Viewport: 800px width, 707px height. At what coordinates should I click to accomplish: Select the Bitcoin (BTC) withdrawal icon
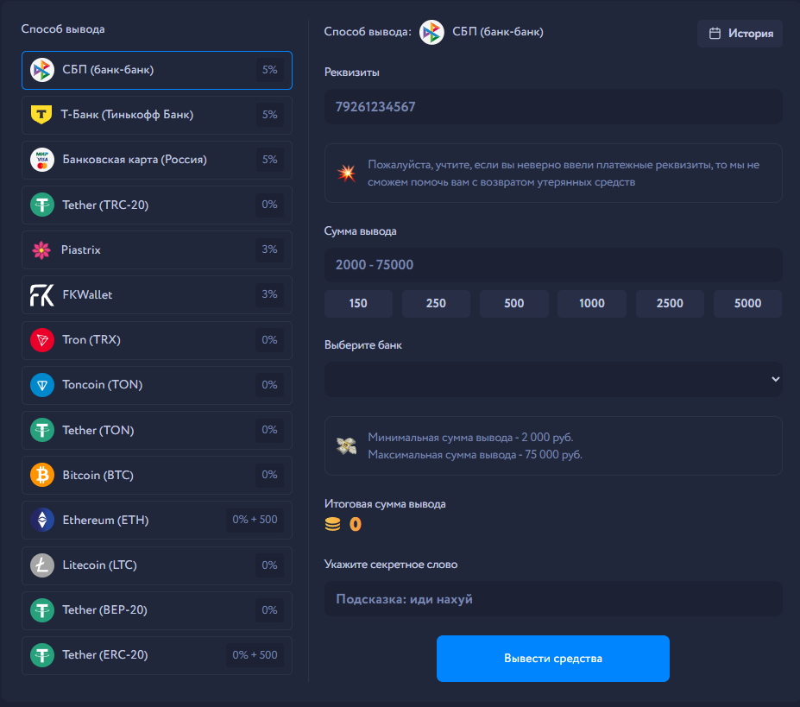click(41, 475)
